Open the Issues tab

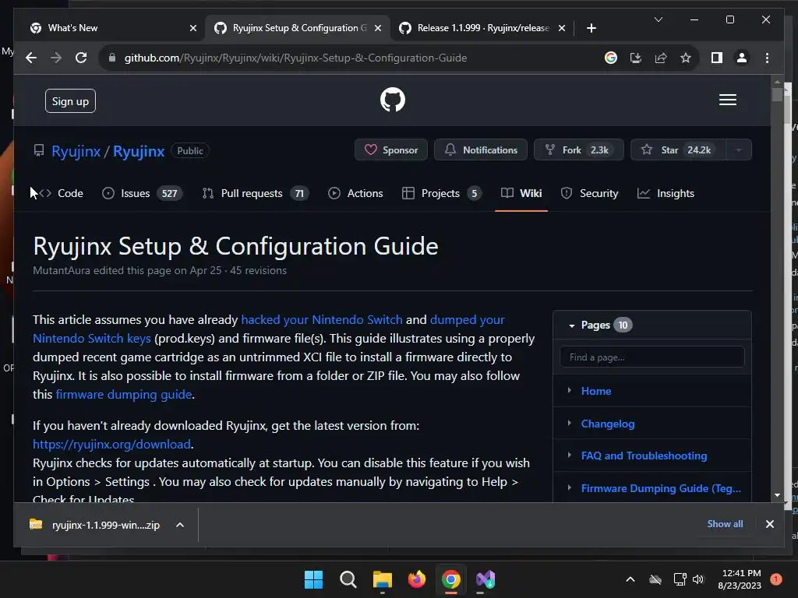click(142, 193)
